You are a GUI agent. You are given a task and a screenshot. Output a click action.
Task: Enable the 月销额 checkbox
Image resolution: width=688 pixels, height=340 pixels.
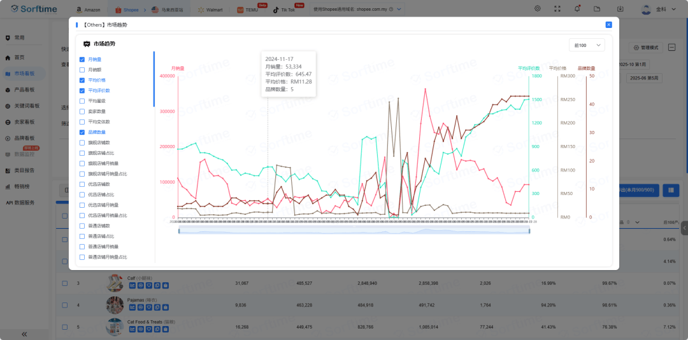click(82, 69)
